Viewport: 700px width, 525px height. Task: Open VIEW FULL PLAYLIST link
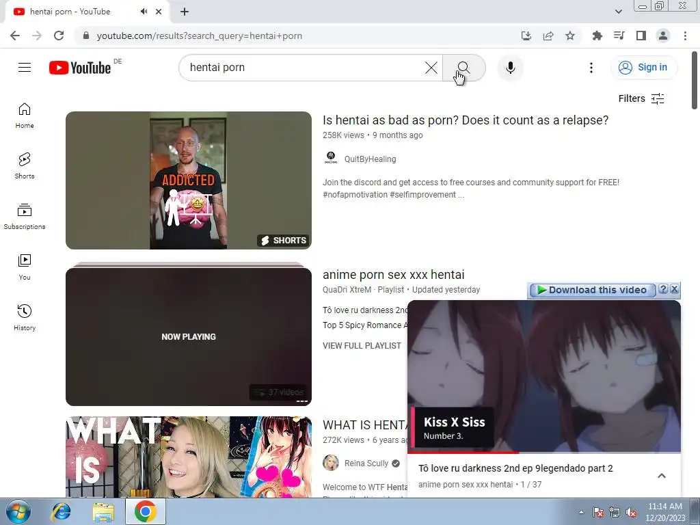tap(362, 345)
